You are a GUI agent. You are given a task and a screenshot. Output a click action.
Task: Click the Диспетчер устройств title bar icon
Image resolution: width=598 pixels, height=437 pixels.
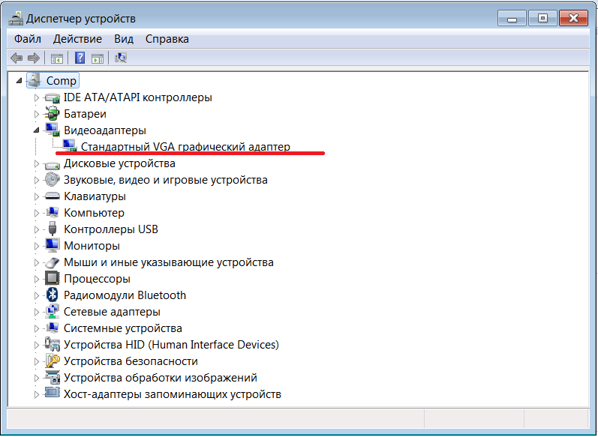tap(16, 18)
